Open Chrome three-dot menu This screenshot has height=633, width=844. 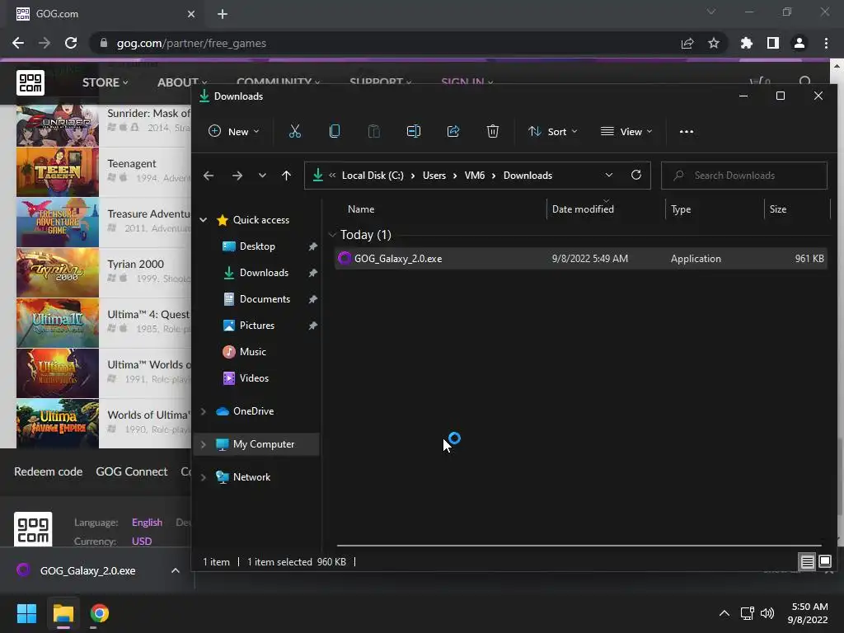(x=826, y=43)
